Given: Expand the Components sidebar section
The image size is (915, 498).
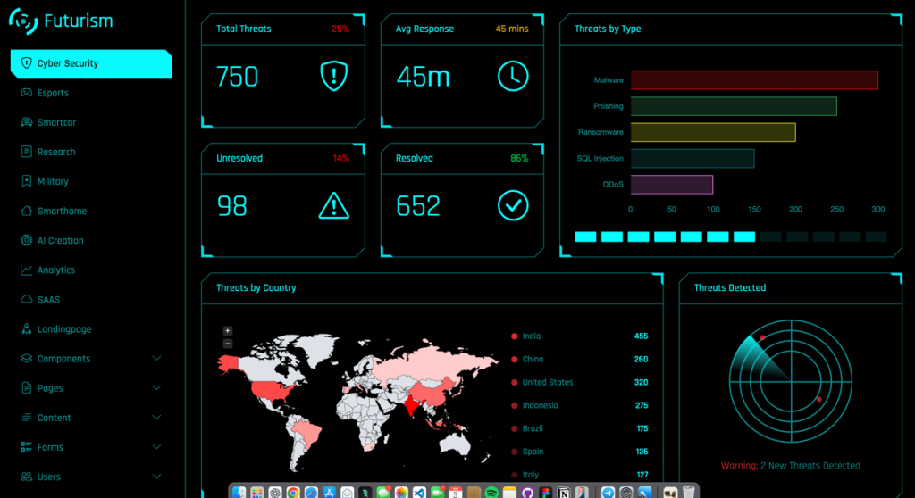Looking at the screenshot, I should [x=157, y=359].
